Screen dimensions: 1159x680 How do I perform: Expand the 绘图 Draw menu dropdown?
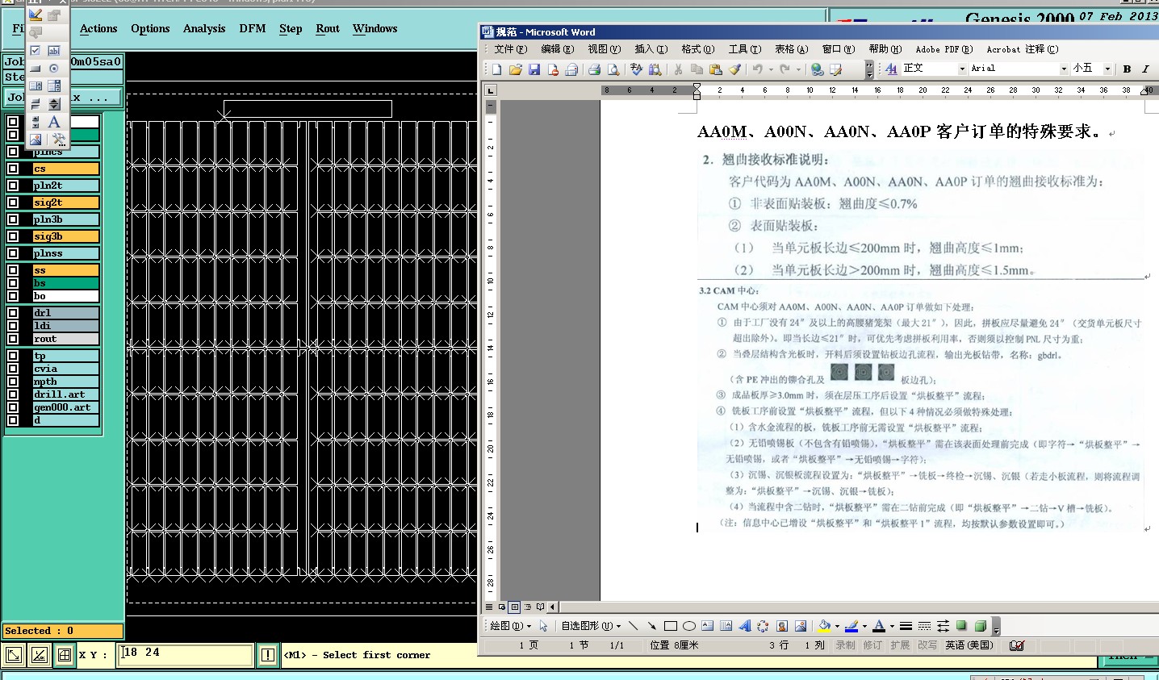(511, 626)
